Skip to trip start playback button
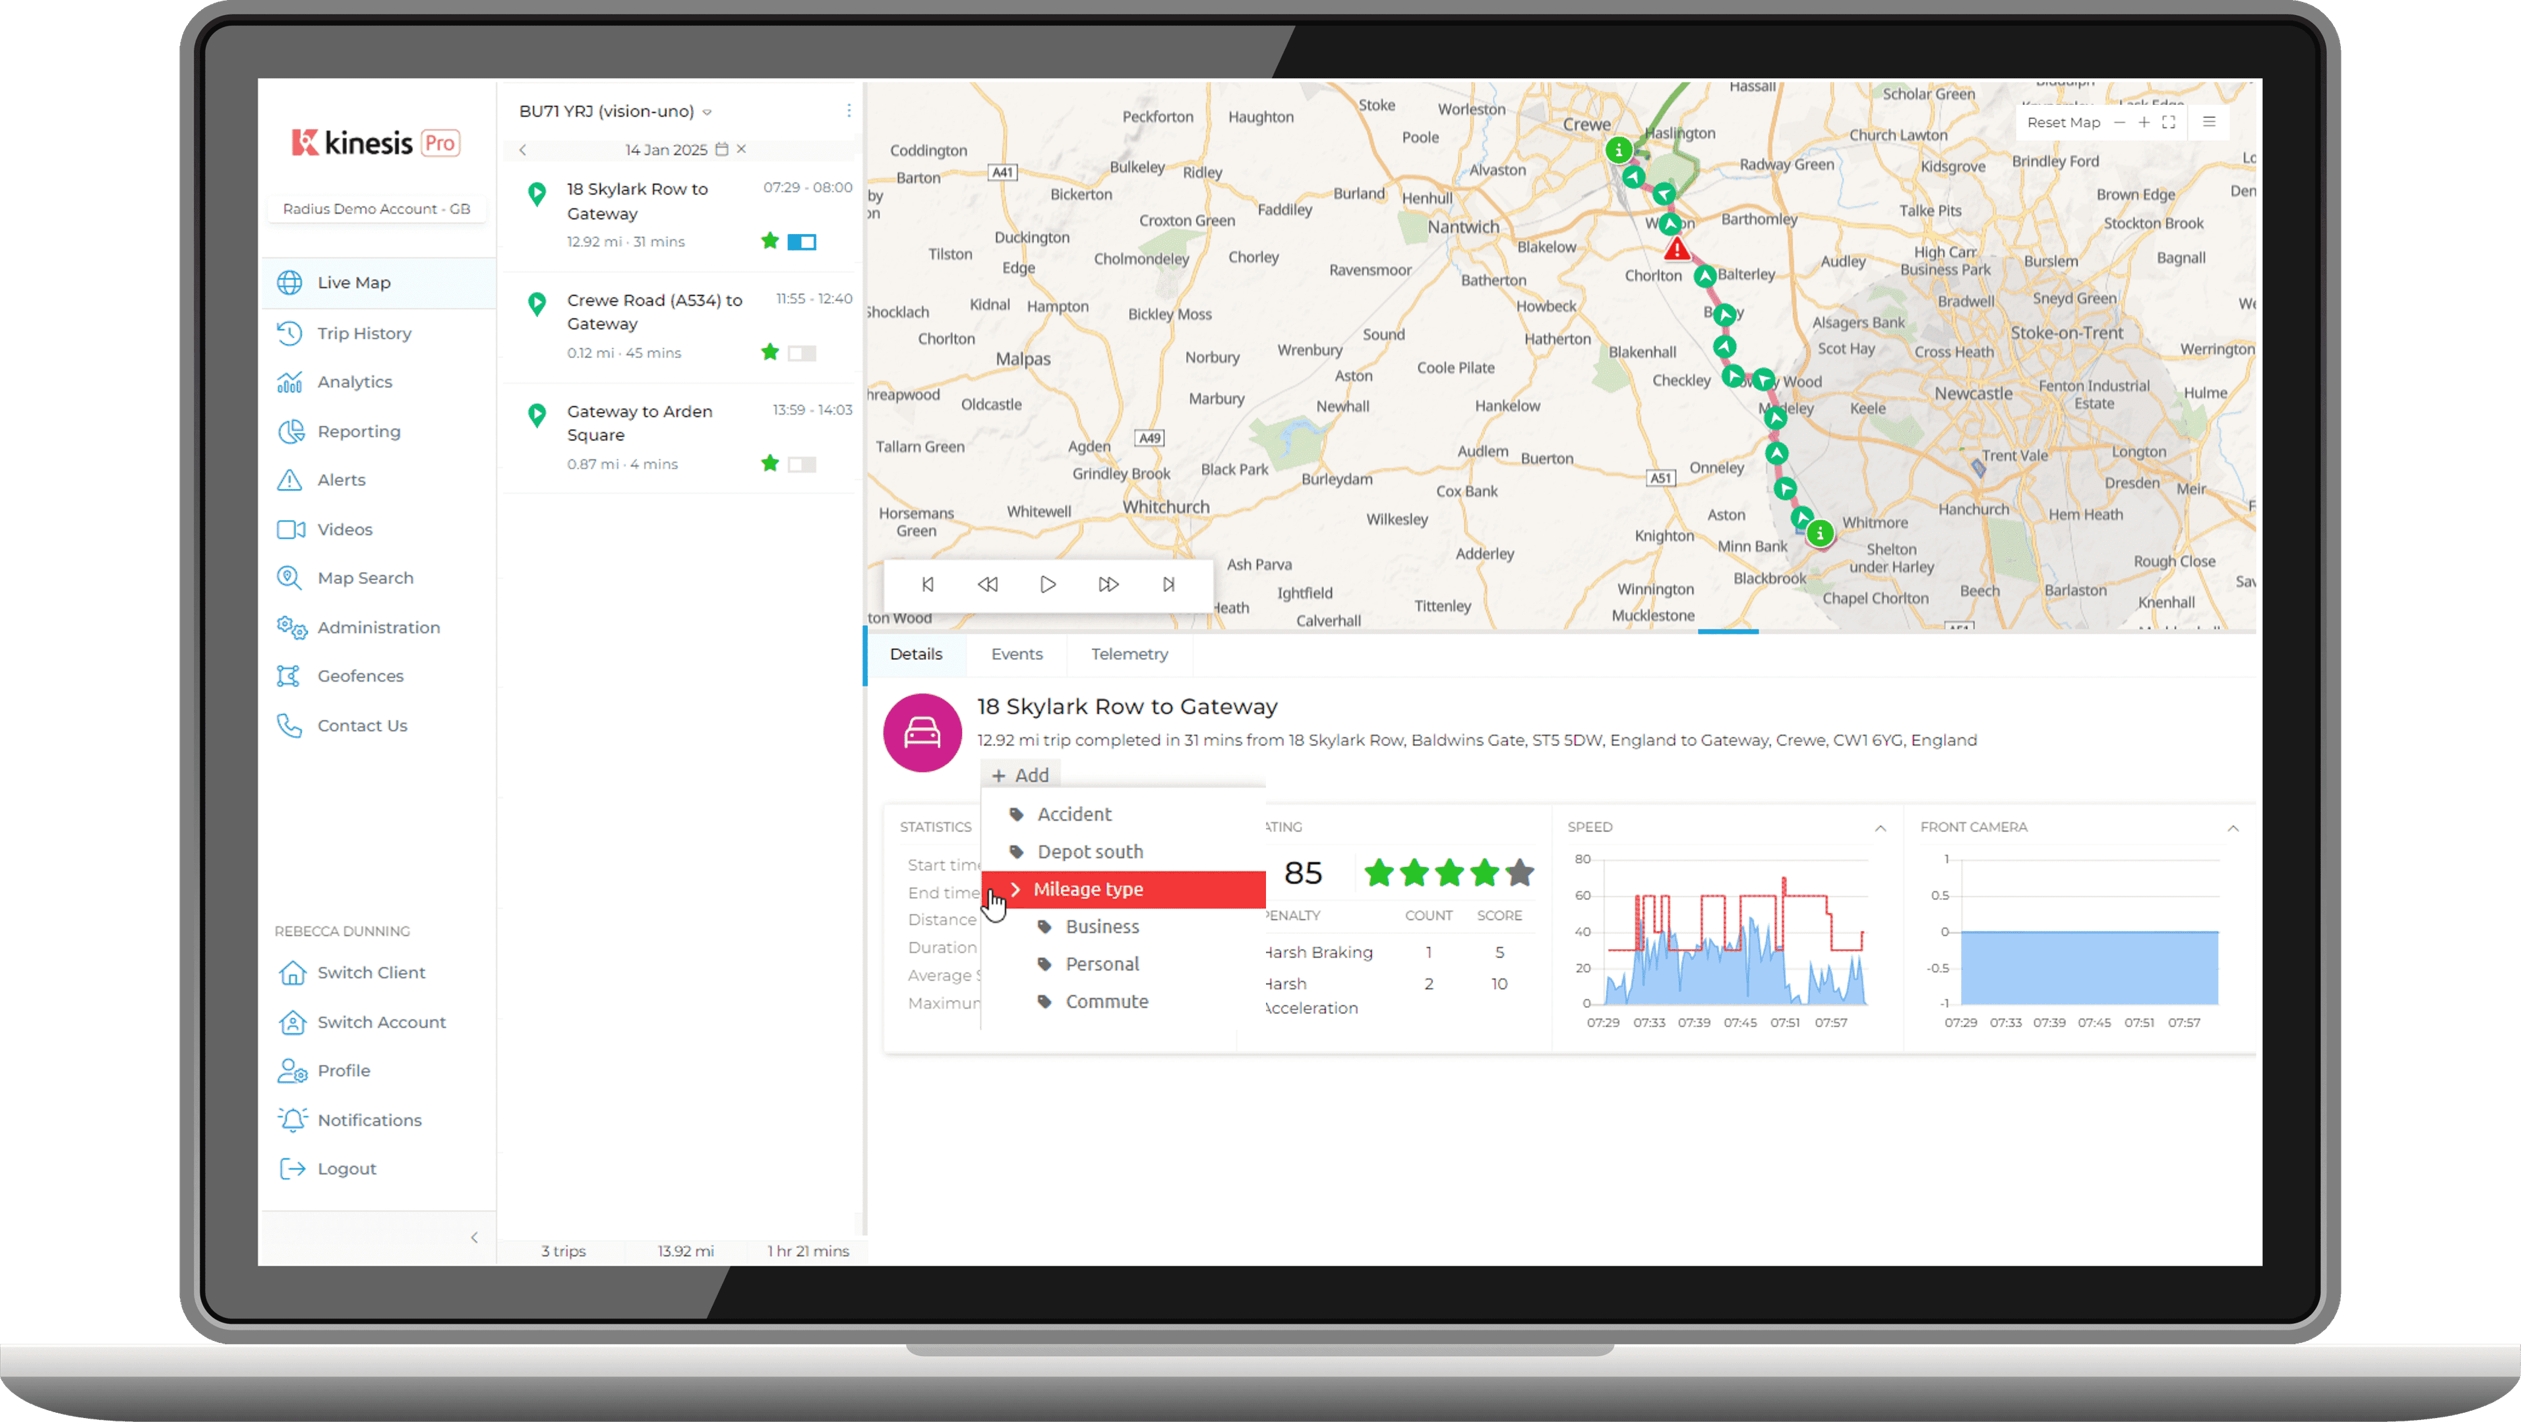Image resolution: width=2532 pixels, height=1422 pixels. [x=929, y=585]
